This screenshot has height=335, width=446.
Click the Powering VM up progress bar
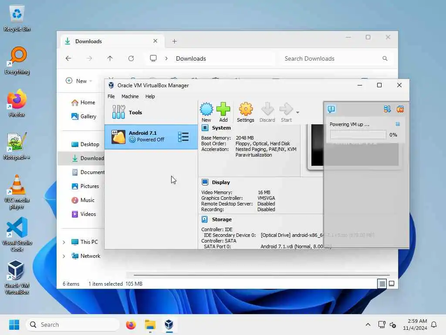coord(358,135)
